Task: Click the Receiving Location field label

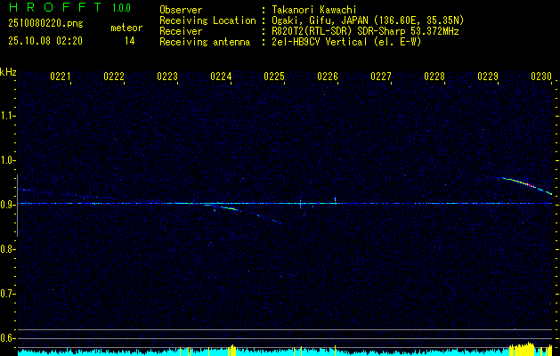Action: (x=207, y=20)
